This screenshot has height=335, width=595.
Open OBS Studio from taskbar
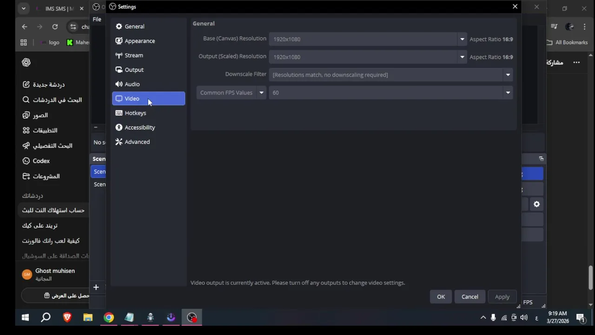tap(192, 317)
